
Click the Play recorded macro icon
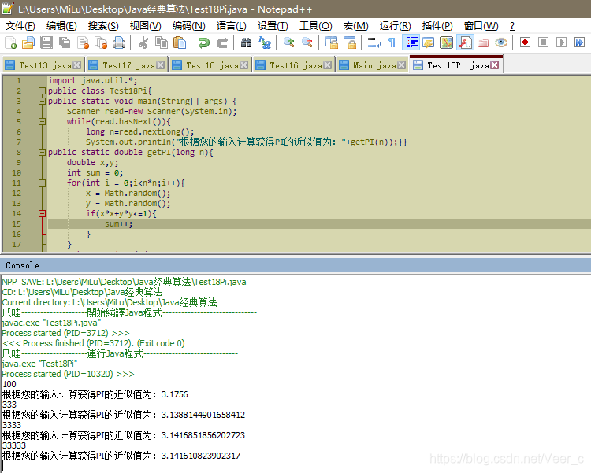561,42
